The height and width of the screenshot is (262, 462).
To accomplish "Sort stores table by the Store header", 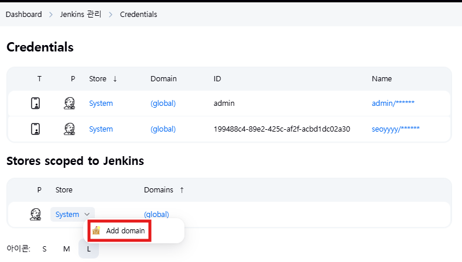I will pos(64,190).
